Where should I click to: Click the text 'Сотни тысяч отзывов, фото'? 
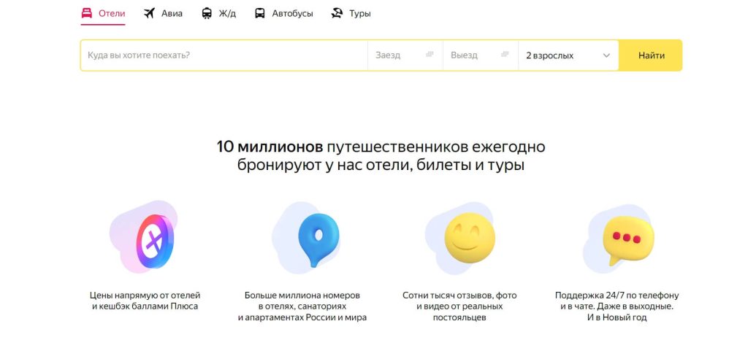pyautogui.click(x=459, y=295)
